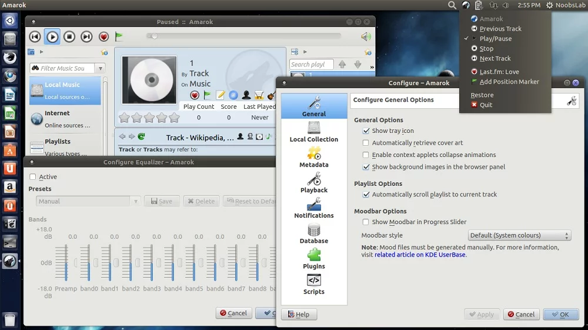588x330 pixels.
Task: Open the related article on KDE UserBase link
Action: pos(420,255)
